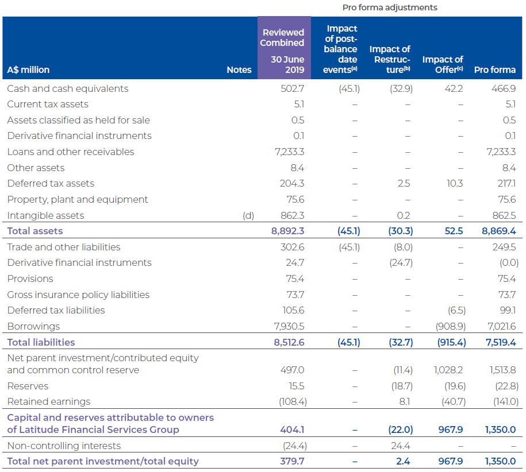The height and width of the screenshot is (472, 526).
Task: Click the 'Impact of post-balance date events' header
Action: coord(341,49)
